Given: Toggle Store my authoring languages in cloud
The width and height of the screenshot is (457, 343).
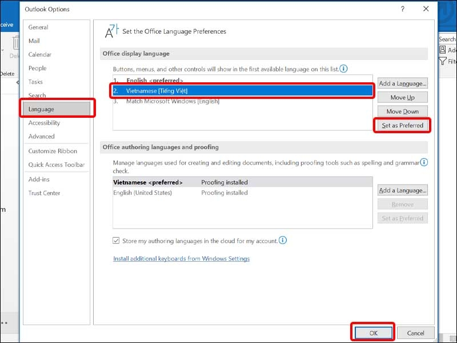Looking at the screenshot, I should point(116,241).
